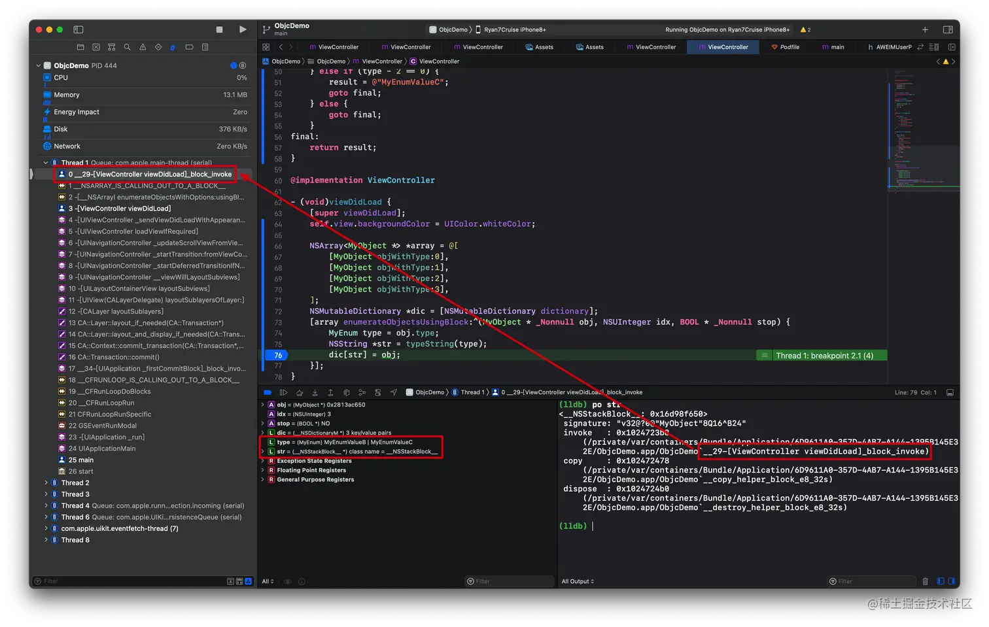The height and width of the screenshot is (627, 989).
Task: Stop the running ObjcDemo app
Action: (219, 29)
